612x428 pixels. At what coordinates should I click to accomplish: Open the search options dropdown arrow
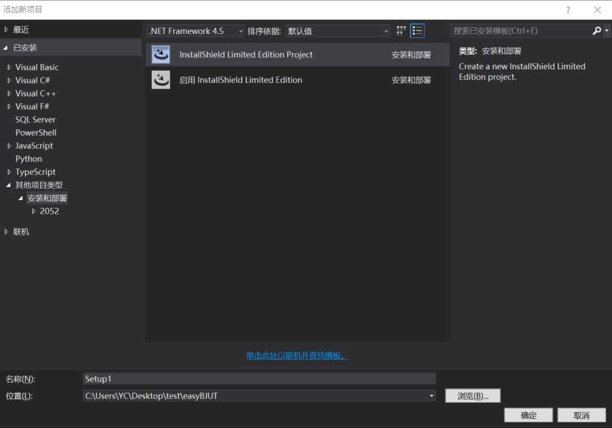point(607,31)
